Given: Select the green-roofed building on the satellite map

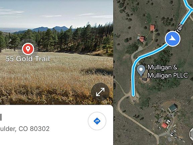Looking at the screenshot, I should [x=173, y=107].
